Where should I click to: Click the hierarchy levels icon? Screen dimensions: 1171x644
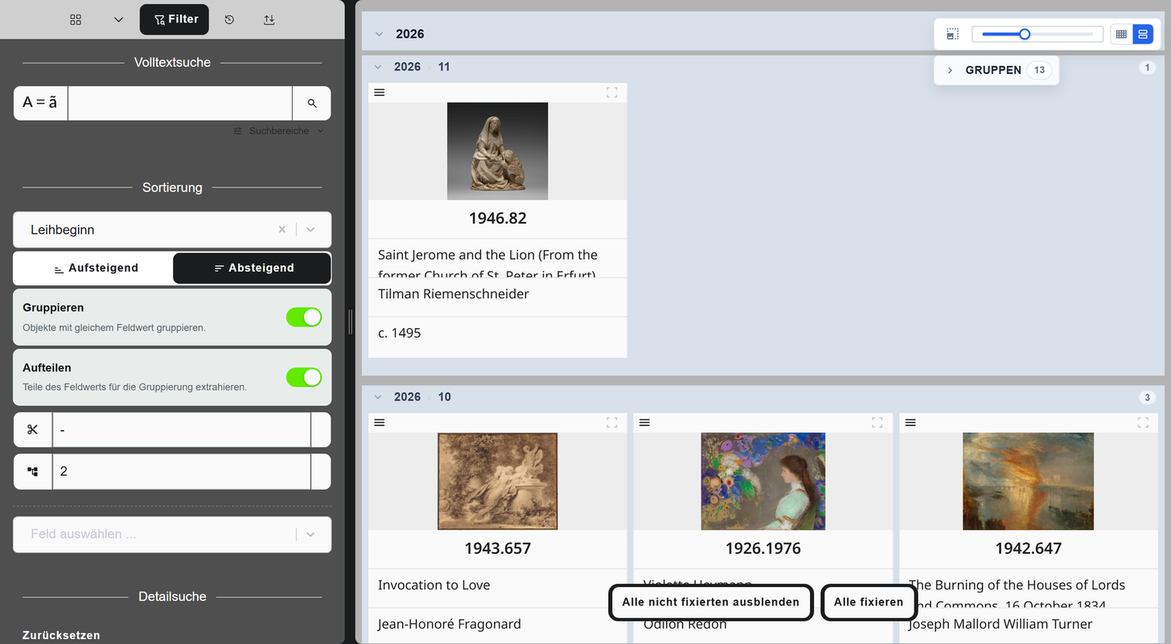pyautogui.click(x=33, y=471)
